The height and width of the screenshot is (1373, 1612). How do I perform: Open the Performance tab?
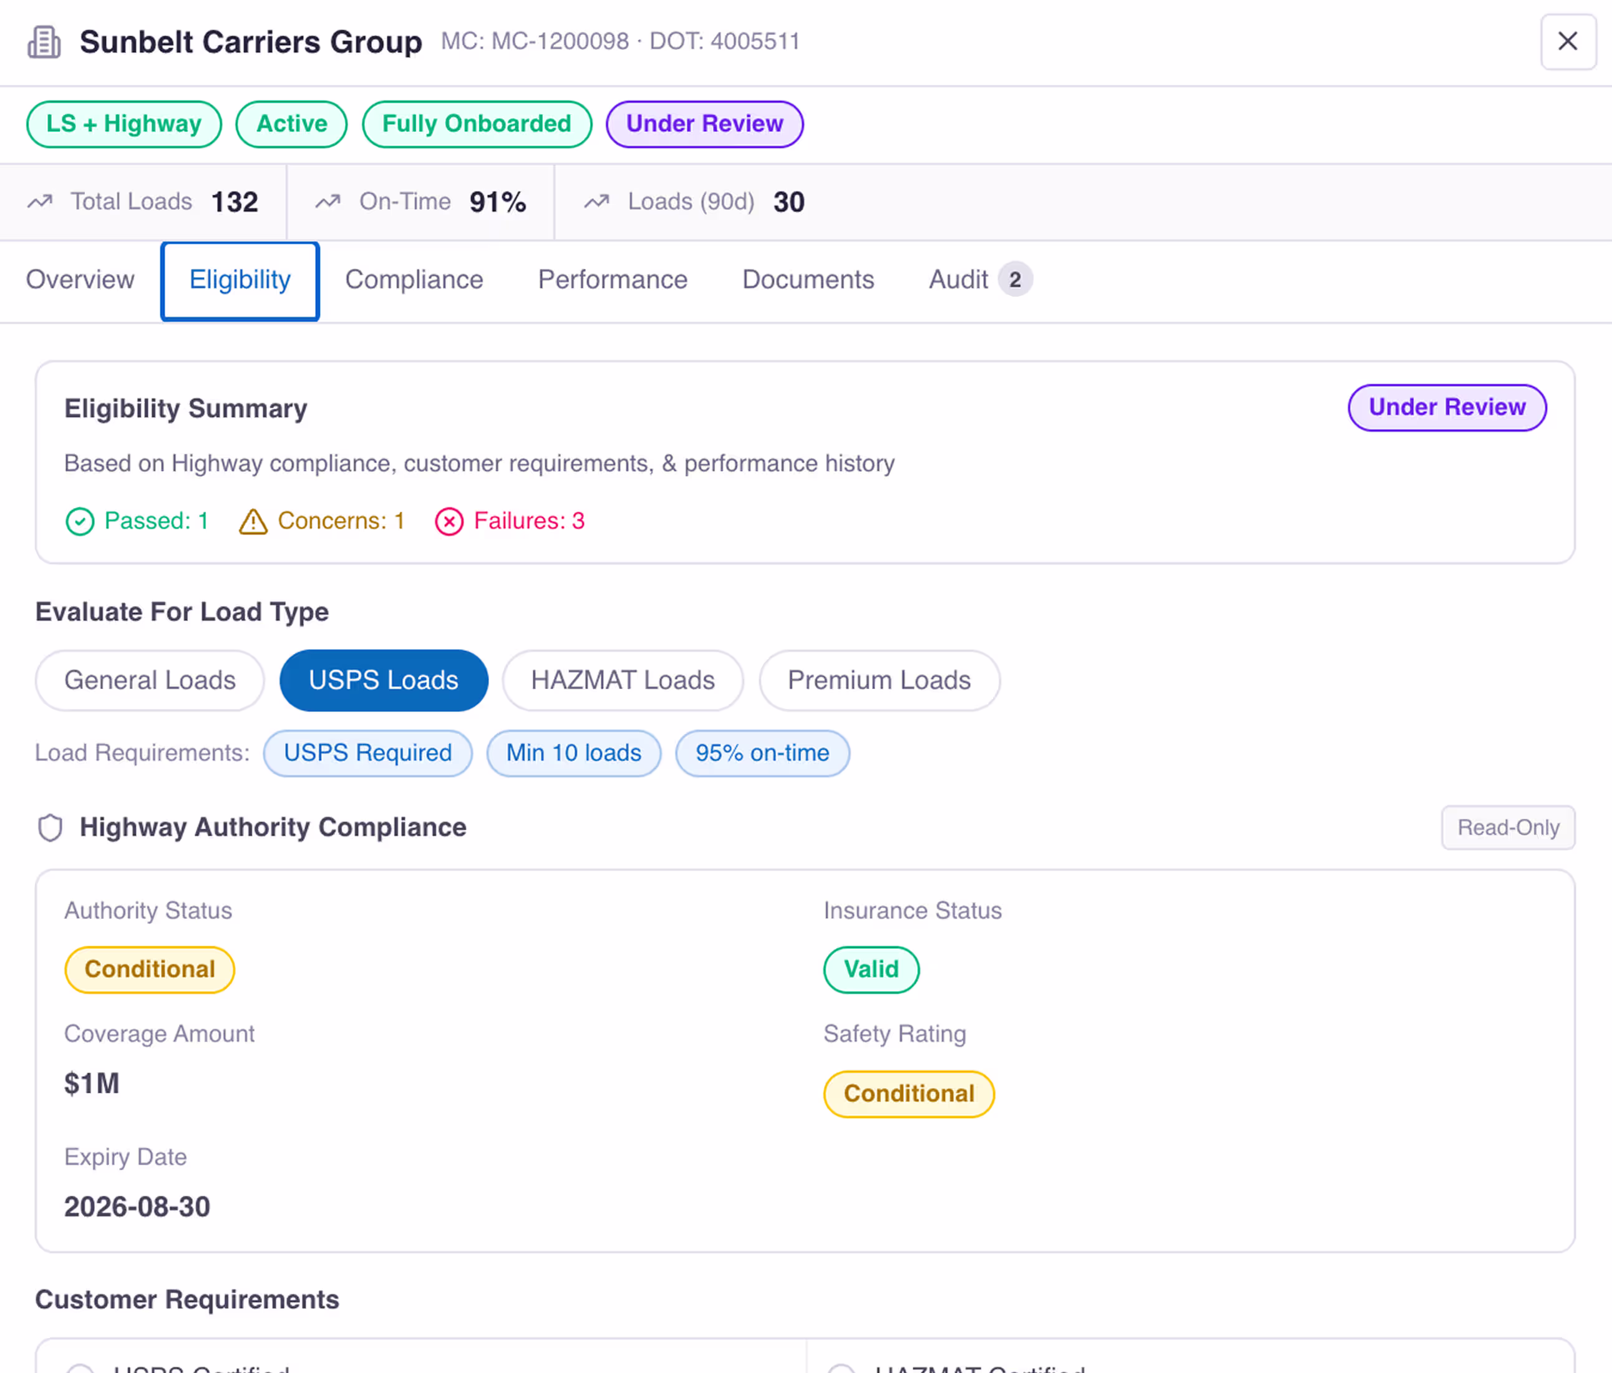click(613, 280)
